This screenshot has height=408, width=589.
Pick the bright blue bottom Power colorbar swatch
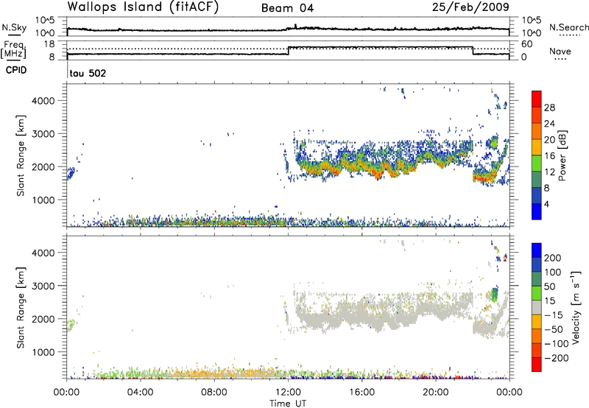537,211
